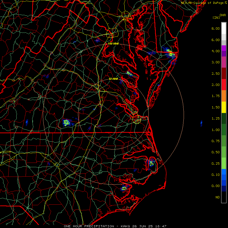
Task: Pick the bright red swatch on the color scale
Action: tap(224, 85)
